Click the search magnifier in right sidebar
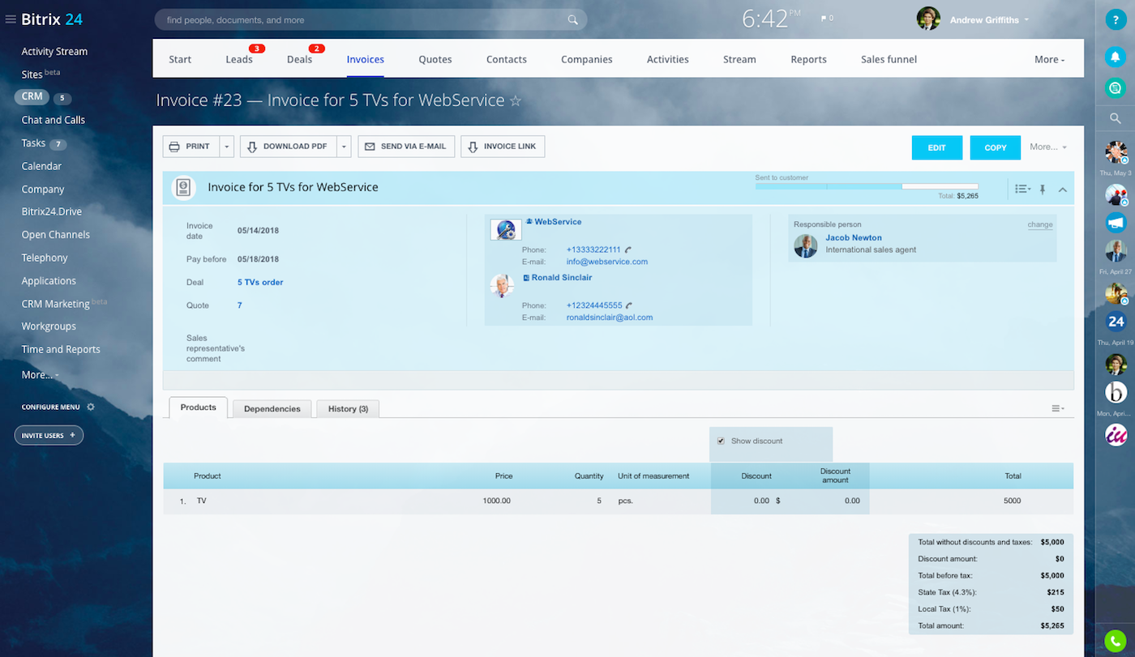Screen dimensions: 1135x657 (1116, 119)
